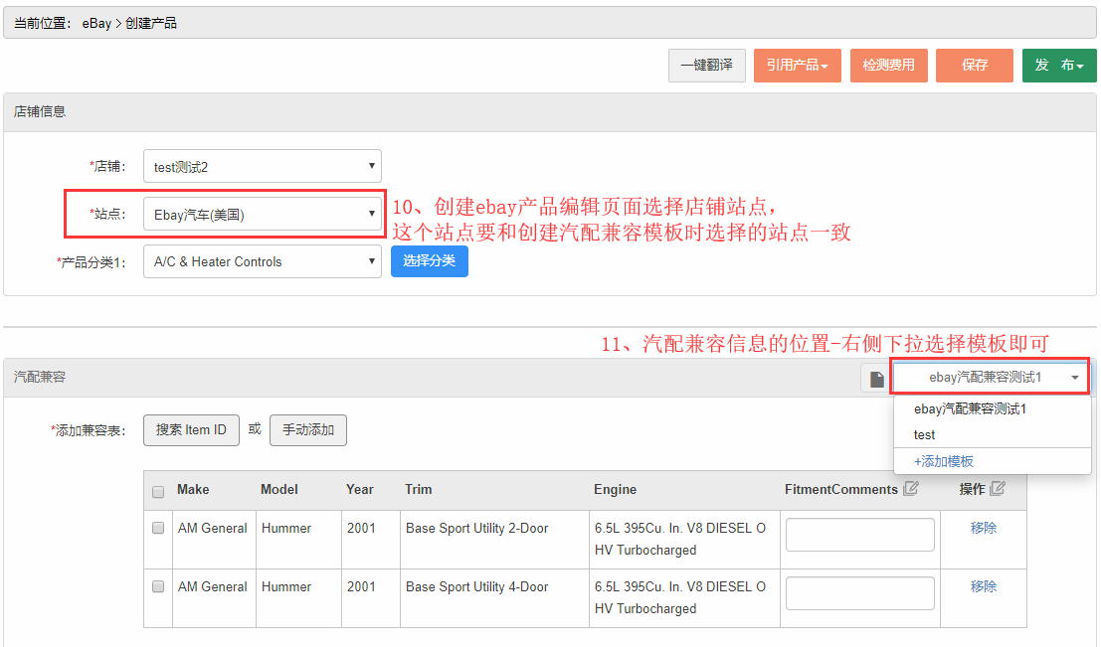Click the blue 选择分类 button
Screen dimensions: 1101x647
point(429,261)
